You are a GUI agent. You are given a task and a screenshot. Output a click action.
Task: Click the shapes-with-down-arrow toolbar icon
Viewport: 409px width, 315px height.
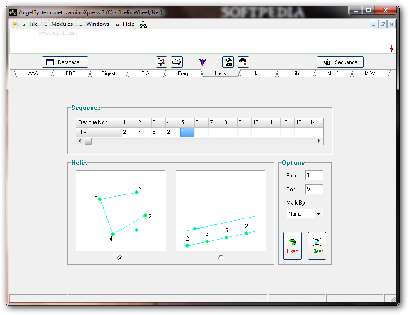coord(228,62)
